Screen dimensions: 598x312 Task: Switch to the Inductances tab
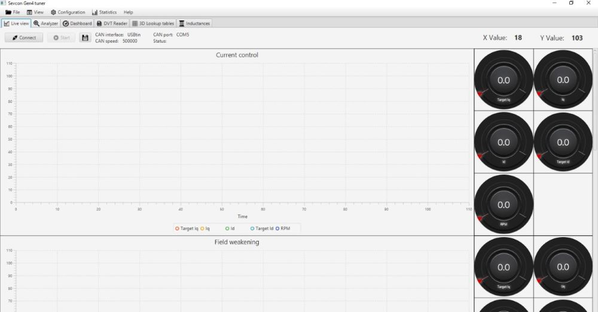pyautogui.click(x=194, y=23)
